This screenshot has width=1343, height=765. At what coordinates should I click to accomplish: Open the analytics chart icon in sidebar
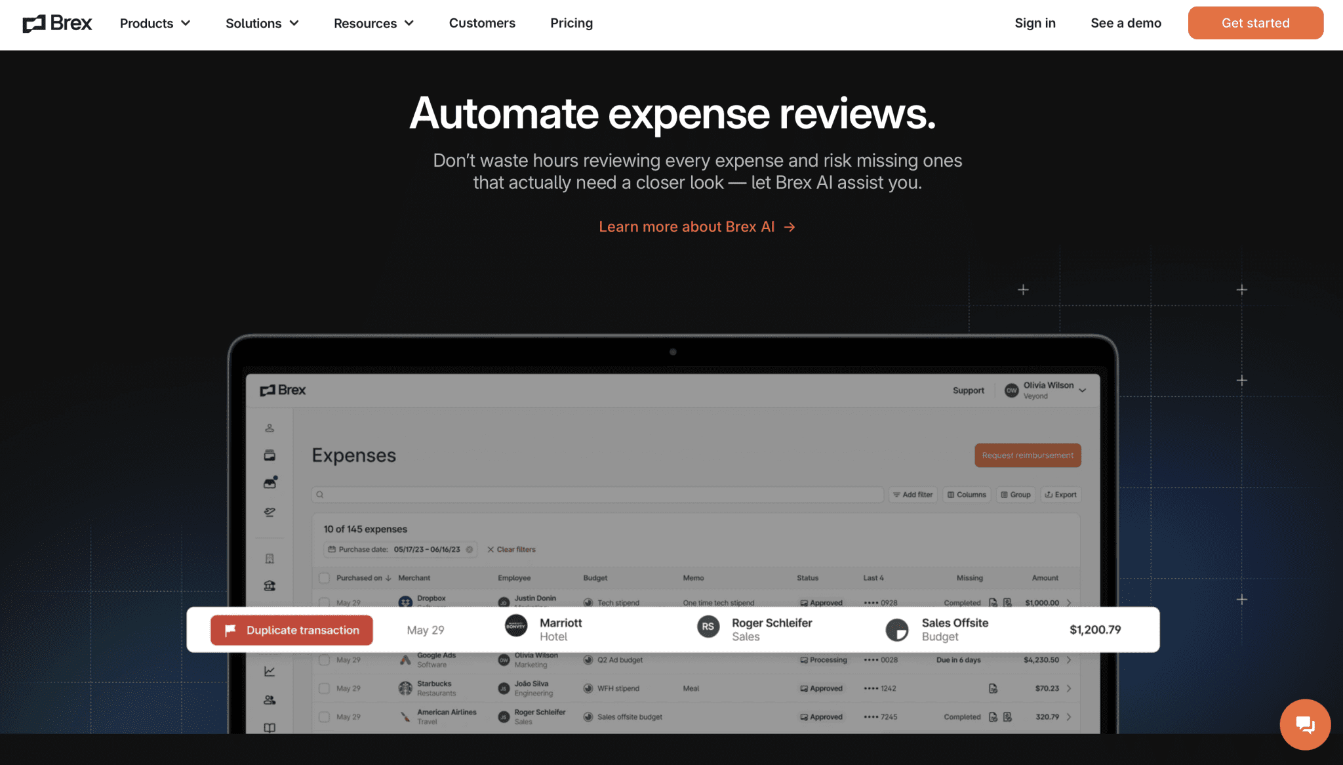coord(270,671)
